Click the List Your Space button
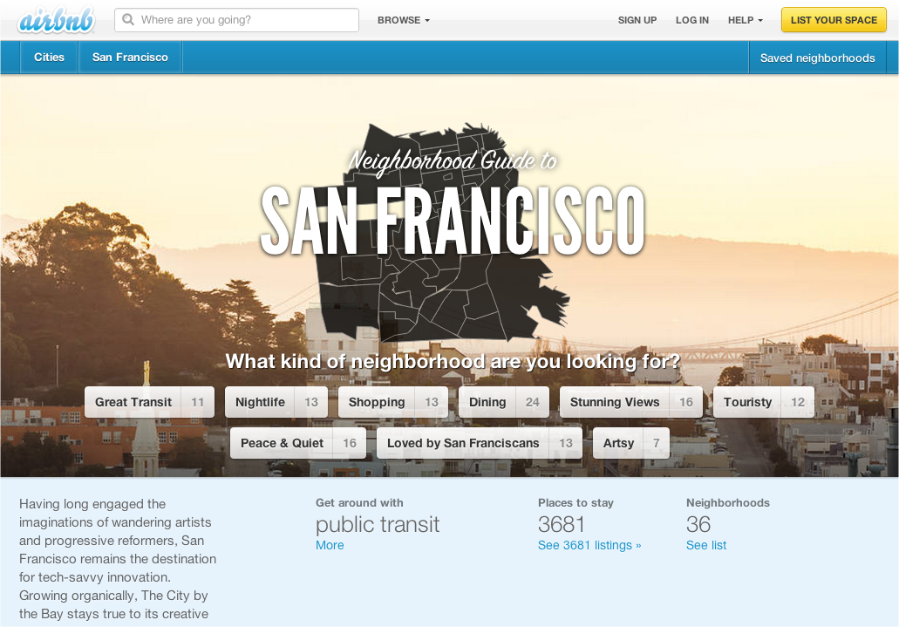This screenshot has height=627, width=899. 834,20
